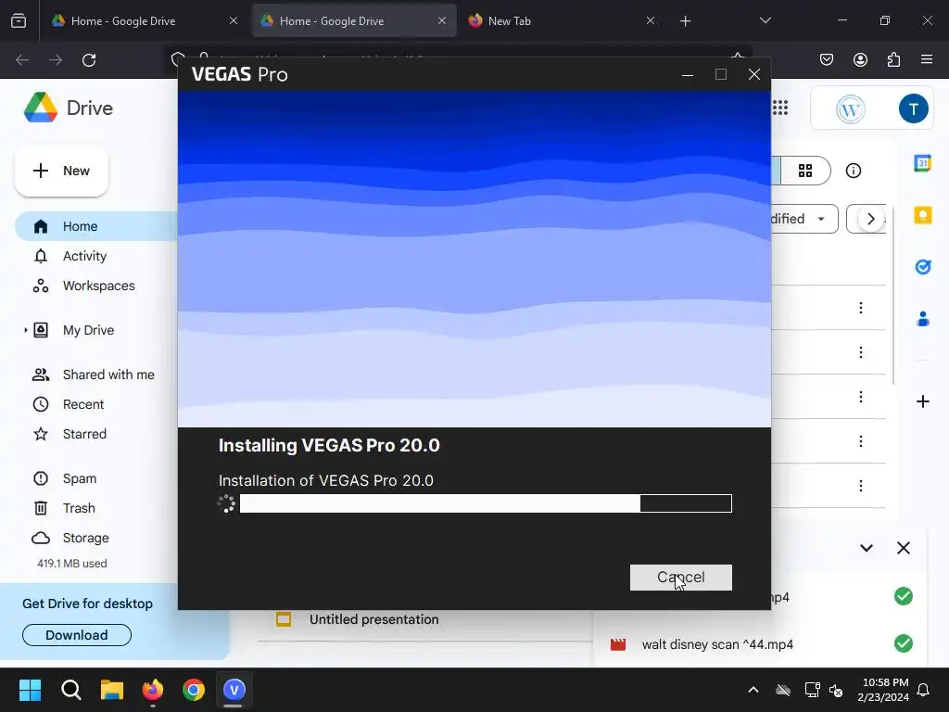Click green checkmark for walt disney scan
This screenshot has width=949, height=712.
pyautogui.click(x=903, y=643)
